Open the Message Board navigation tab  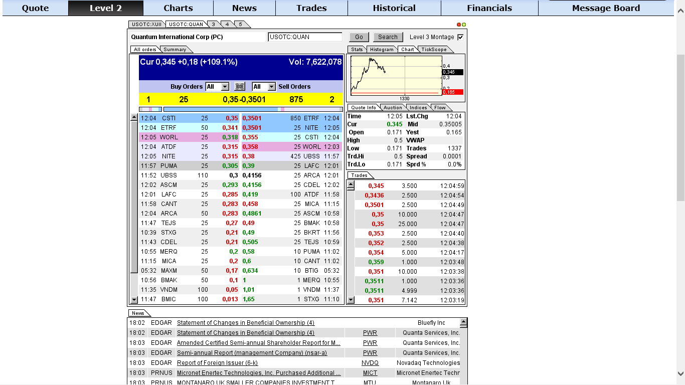606,8
